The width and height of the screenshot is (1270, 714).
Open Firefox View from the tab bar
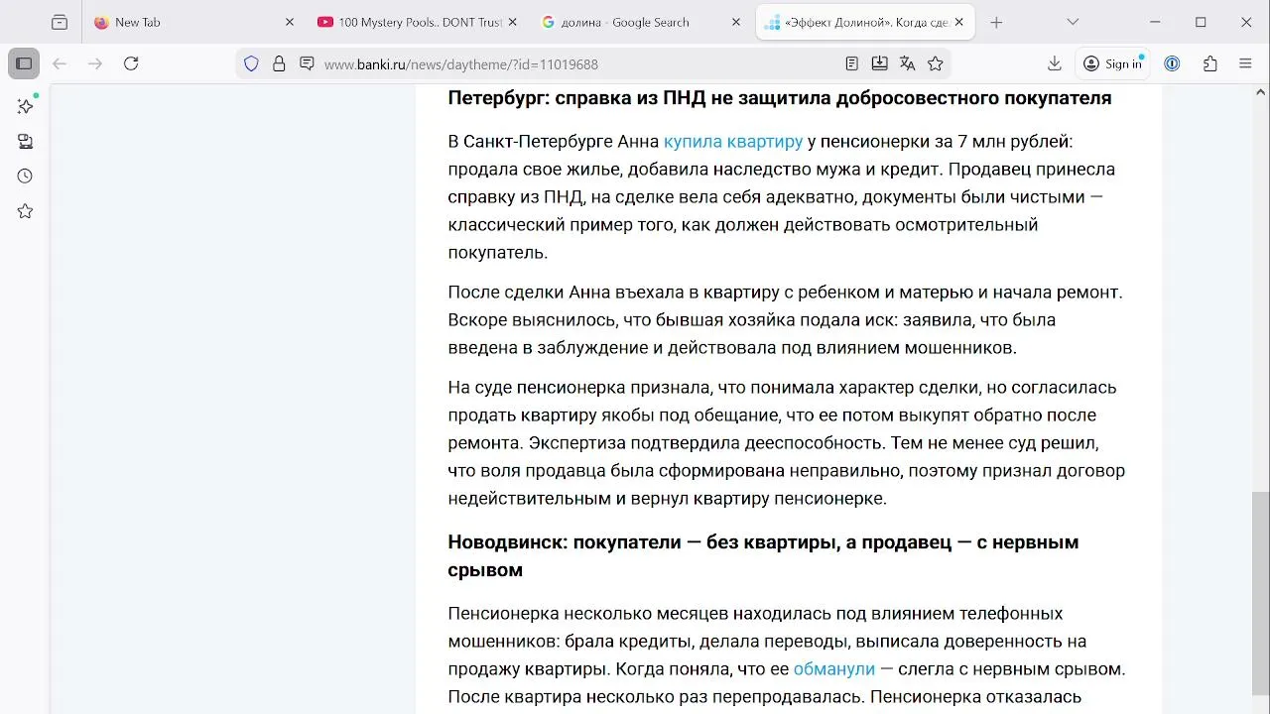coord(60,22)
